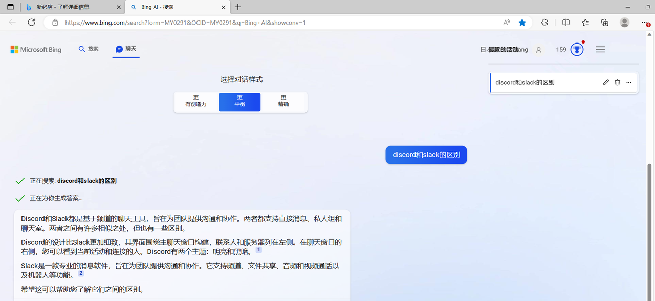The width and height of the screenshot is (655, 301).
Task: Click the 正在为你生成答案 status line
Action: pos(56,198)
